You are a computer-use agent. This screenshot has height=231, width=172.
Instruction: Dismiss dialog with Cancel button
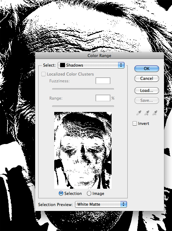click(x=147, y=78)
